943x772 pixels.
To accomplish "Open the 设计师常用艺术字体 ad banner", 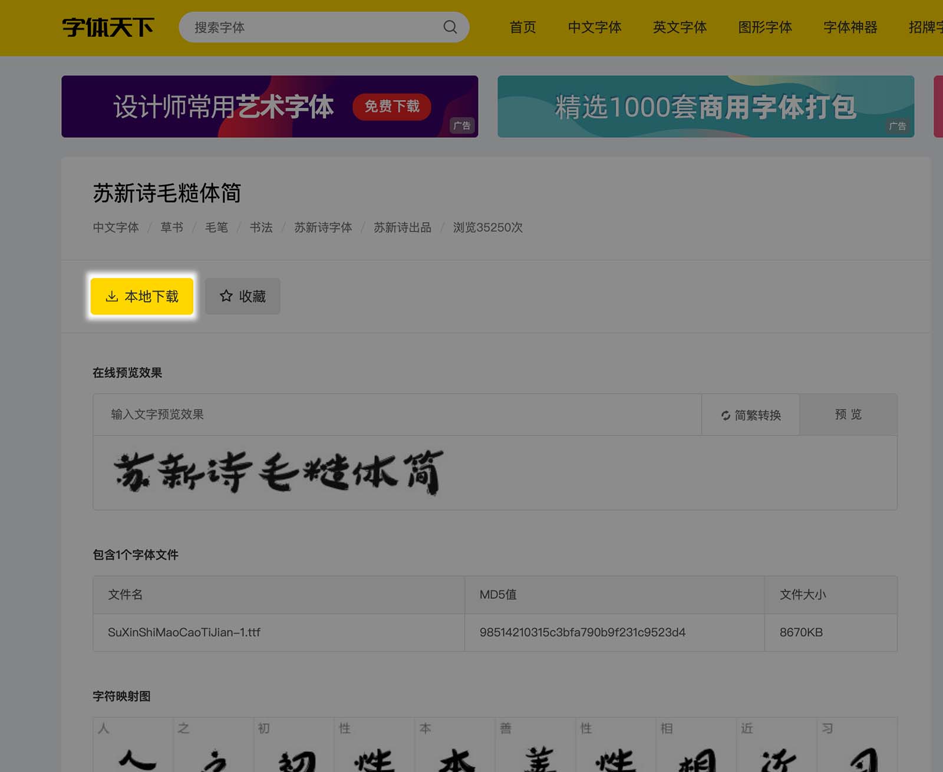I will (x=269, y=107).
